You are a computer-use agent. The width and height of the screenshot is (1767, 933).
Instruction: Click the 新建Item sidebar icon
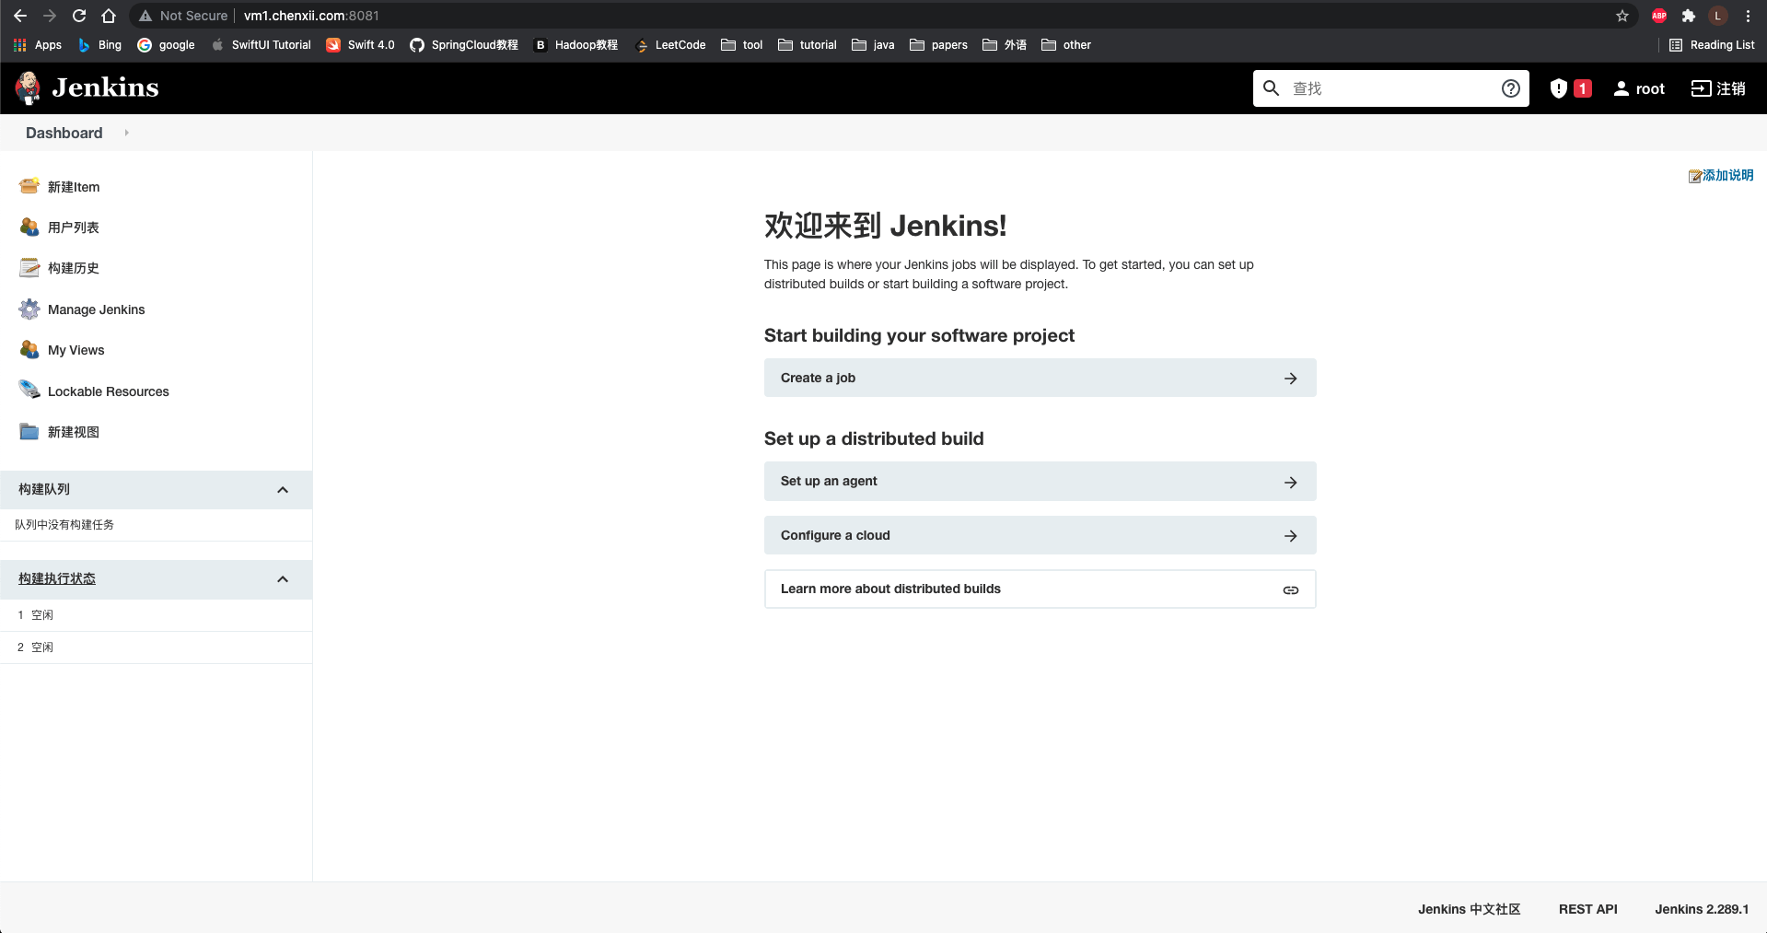(x=29, y=186)
